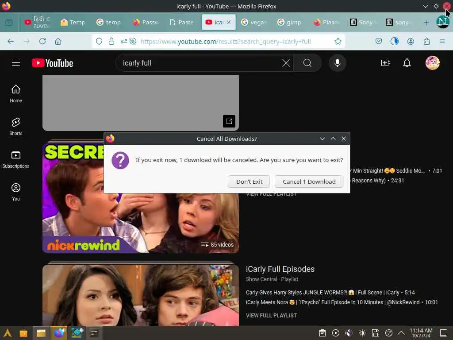The image size is (453, 340).
Task: Open the iCarly Full Episodes playlist title
Action: point(280,269)
